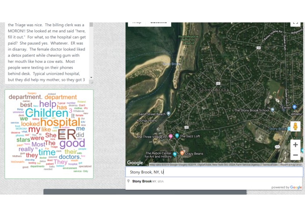Click The Stony Brook School marker
The height and width of the screenshot is (217, 305).
click(x=273, y=110)
